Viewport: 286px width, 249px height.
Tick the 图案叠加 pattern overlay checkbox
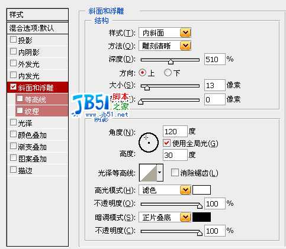[x=13, y=158]
